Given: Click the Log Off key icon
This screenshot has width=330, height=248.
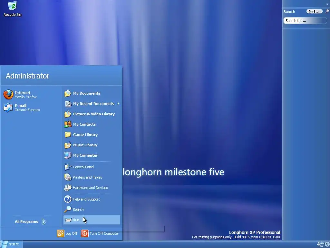Looking at the screenshot, I should 60,233.
